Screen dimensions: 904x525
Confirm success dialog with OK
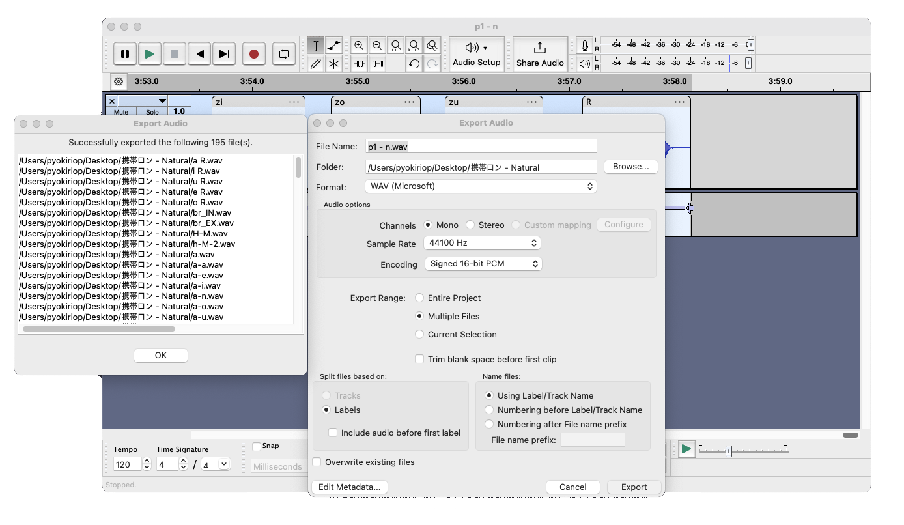161,355
